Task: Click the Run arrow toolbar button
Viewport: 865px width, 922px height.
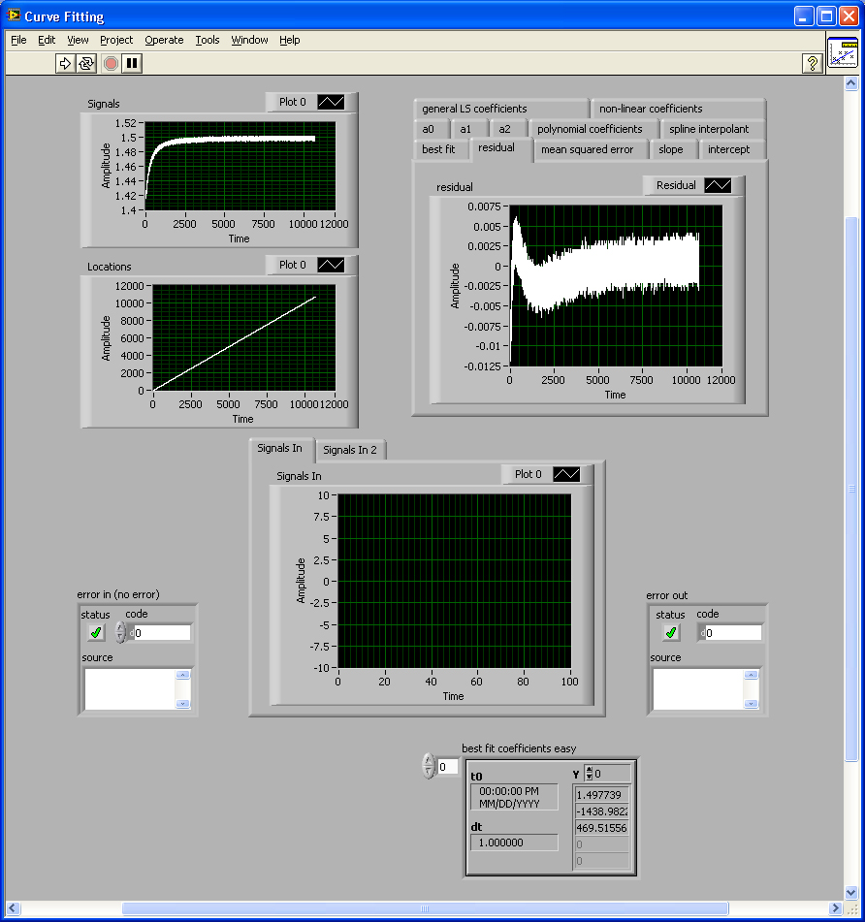Action: tap(65, 63)
